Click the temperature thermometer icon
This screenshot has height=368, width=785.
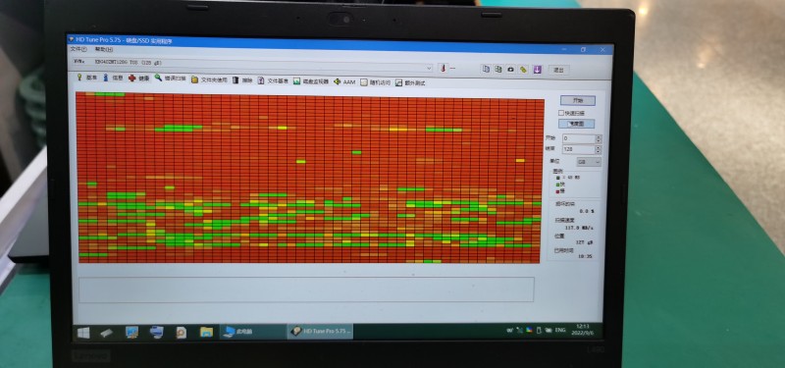(x=443, y=68)
